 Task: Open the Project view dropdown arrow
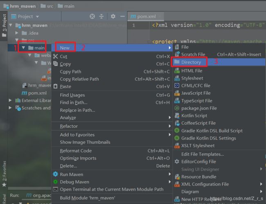tap(38, 17)
